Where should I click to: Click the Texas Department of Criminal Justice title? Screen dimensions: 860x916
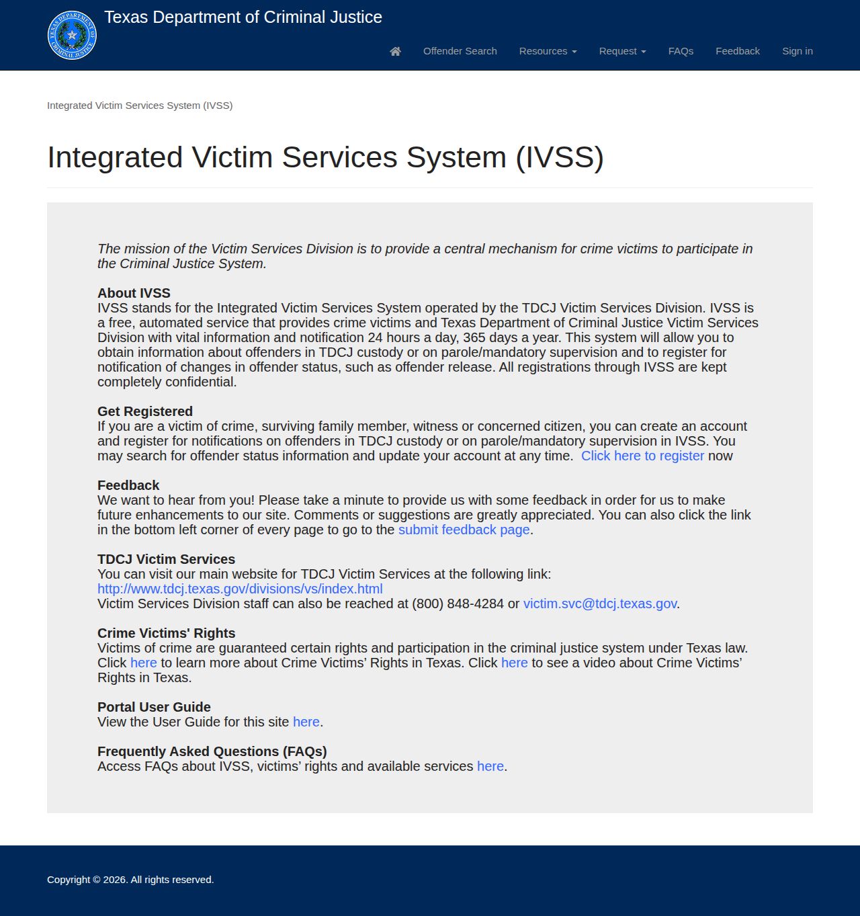pos(243,17)
